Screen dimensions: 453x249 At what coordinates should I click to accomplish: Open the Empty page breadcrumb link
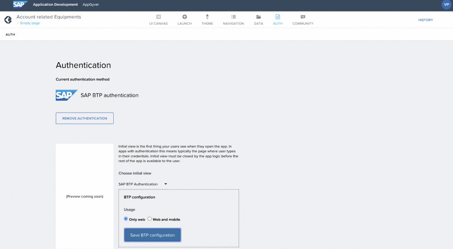pyautogui.click(x=30, y=23)
